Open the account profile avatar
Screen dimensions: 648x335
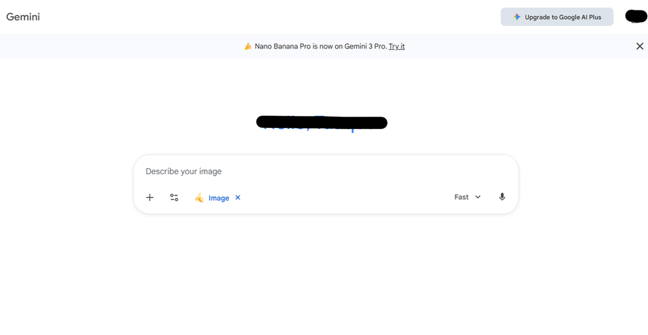[x=635, y=17]
